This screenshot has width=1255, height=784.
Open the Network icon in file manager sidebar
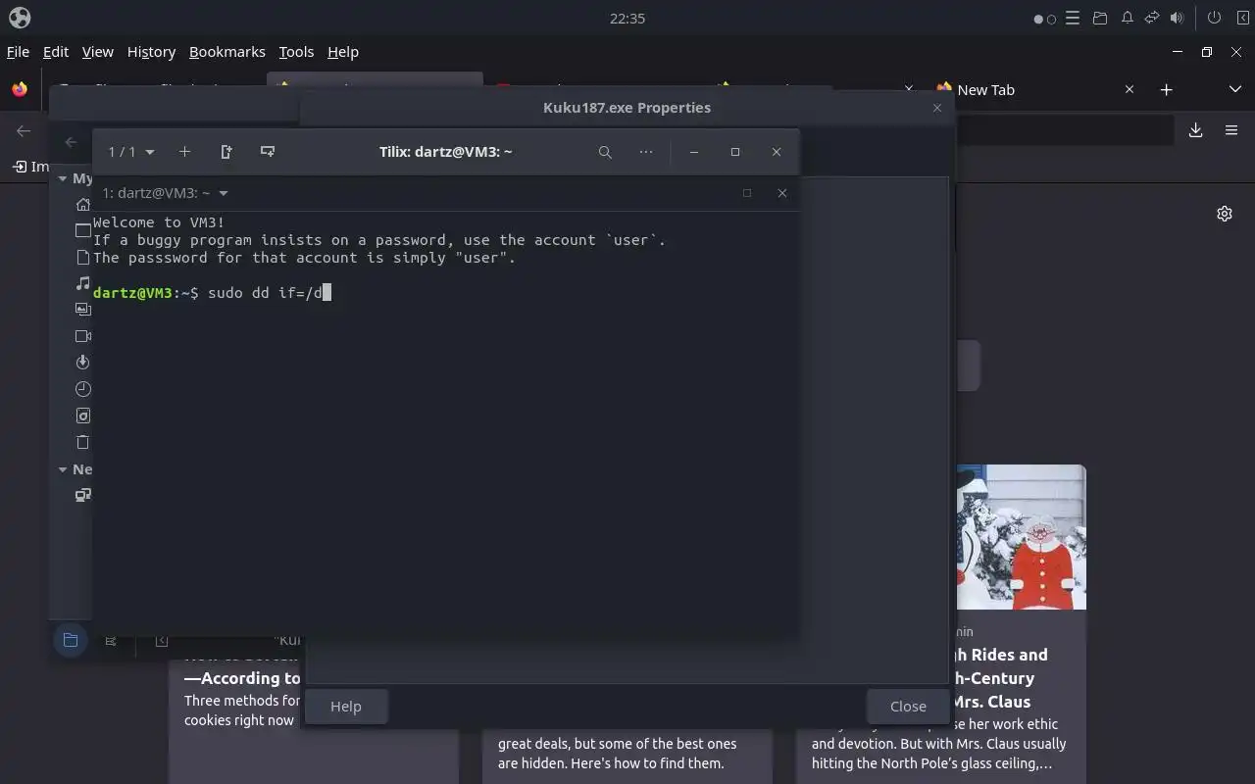tap(83, 495)
